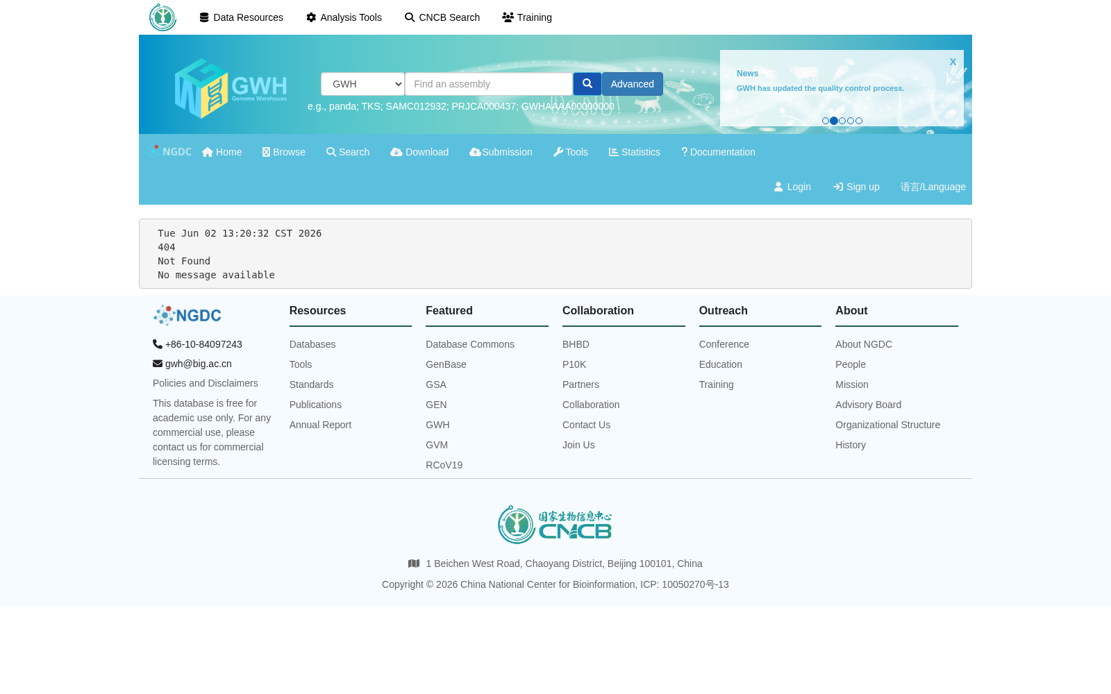This screenshot has height=694, width=1111.
Task: Open Publications footer link
Action: click(x=315, y=405)
